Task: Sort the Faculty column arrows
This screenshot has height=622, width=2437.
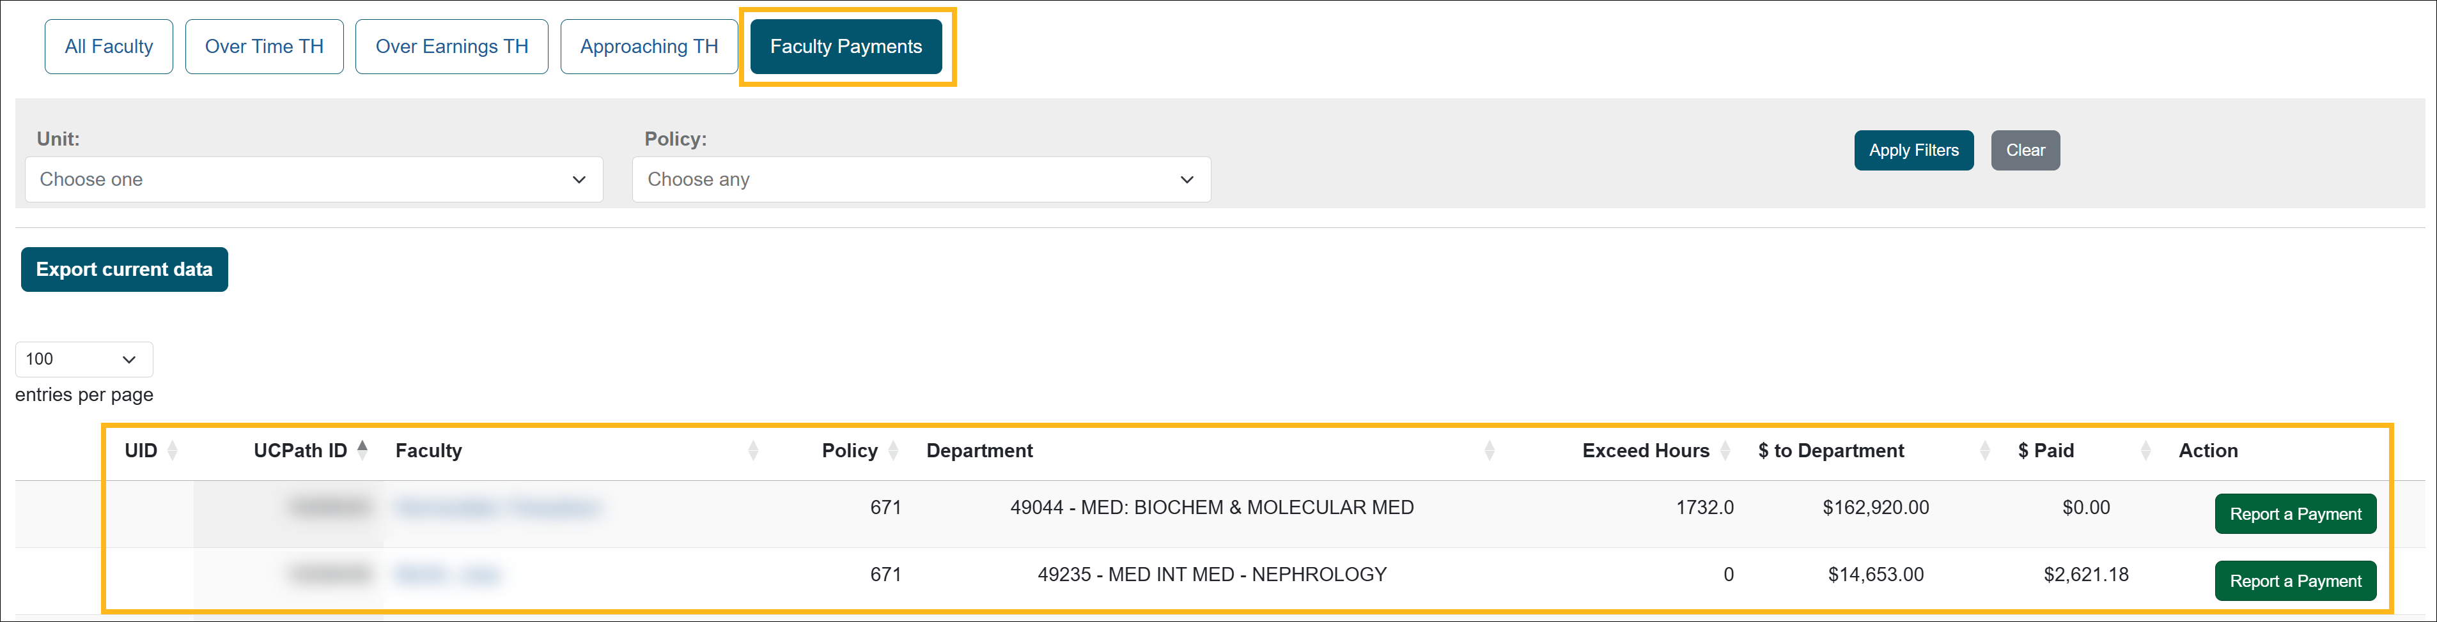Action: (x=753, y=451)
